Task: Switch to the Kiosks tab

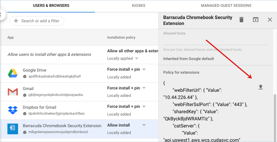Action: (139, 5)
